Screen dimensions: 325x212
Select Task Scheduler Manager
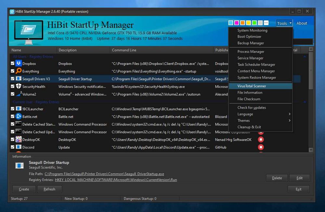(261, 65)
